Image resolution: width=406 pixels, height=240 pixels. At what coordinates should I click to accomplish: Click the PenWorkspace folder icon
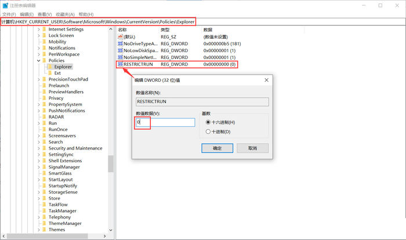coord(44,54)
